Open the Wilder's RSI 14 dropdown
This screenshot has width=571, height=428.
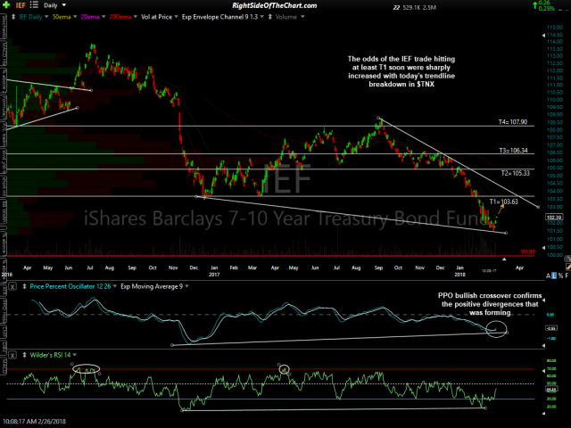point(75,355)
